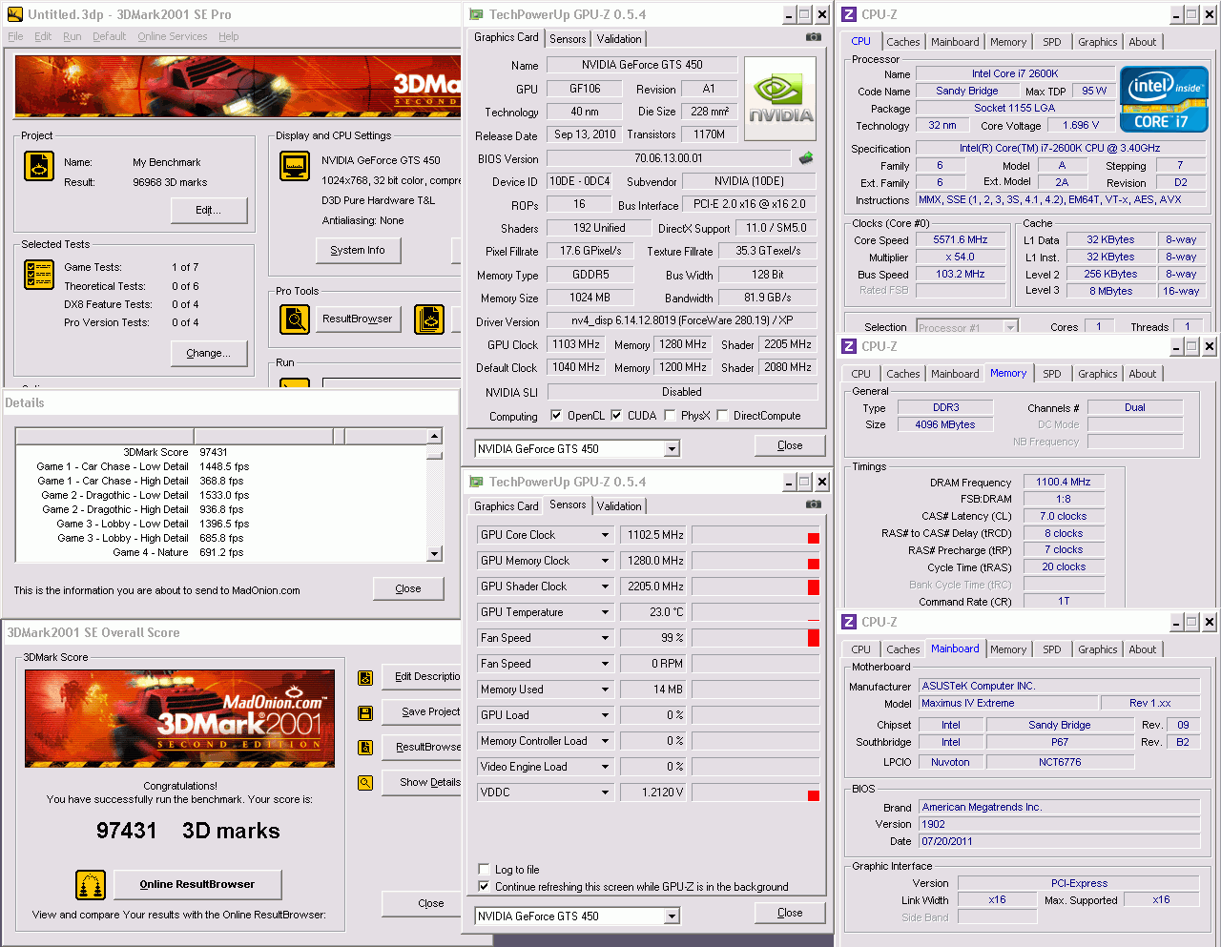The height and width of the screenshot is (947, 1221).
Task: Click title bar icon of GPU-Z Sensors window
Action: 476,482
